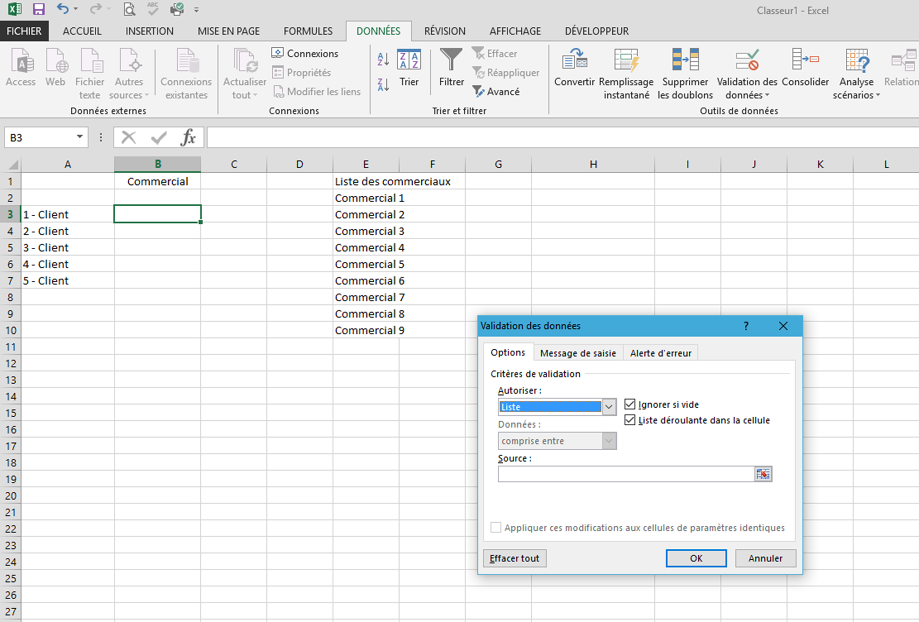Switch to Alerte d'erreur tab

coord(661,353)
